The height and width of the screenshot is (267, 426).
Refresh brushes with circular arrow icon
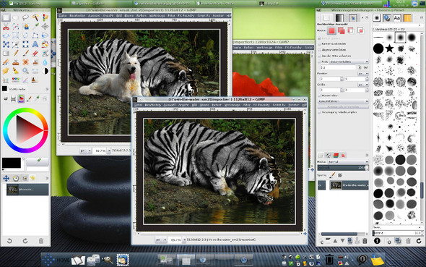click(419, 241)
